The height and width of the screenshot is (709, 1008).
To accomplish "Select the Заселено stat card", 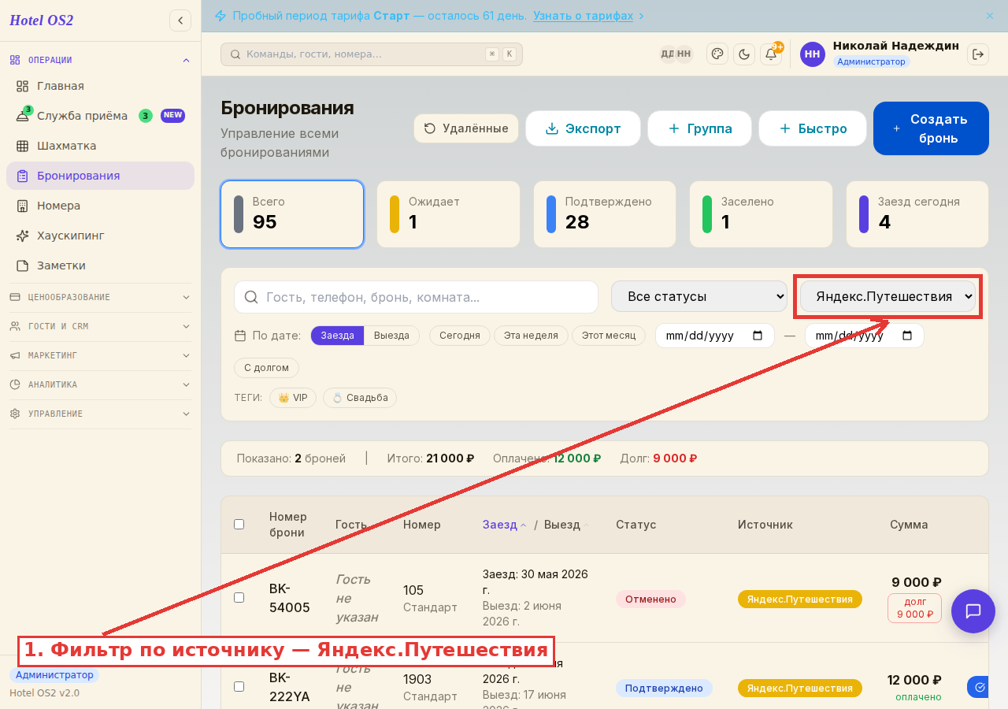I will pyautogui.click(x=761, y=214).
